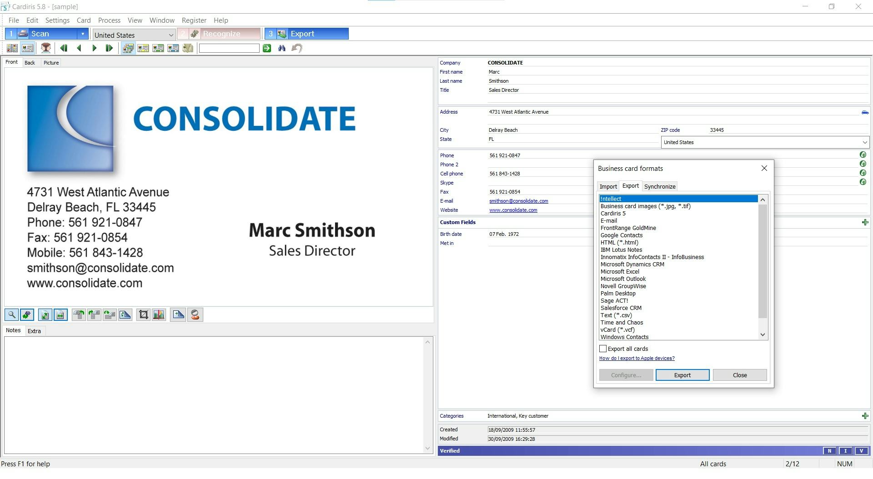Click the car icon beside Address
Image resolution: width=873 pixels, height=479 pixels.
pyautogui.click(x=865, y=112)
